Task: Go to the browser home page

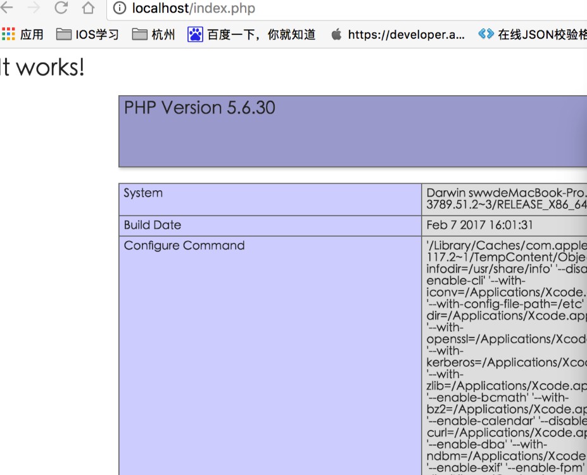Action: pos(88,8)
